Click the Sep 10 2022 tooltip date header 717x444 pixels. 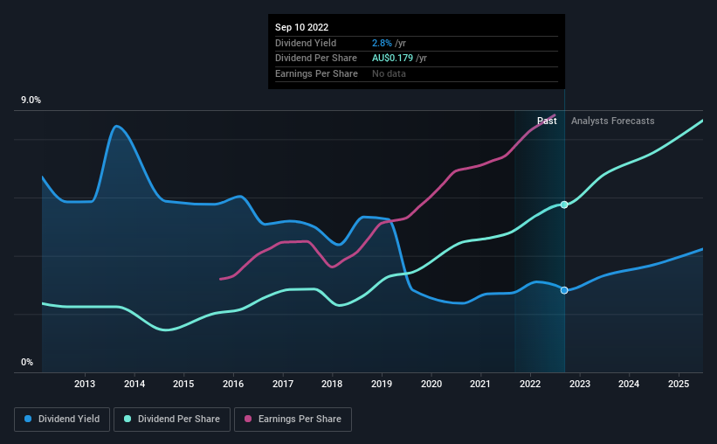tap(302, 27)
